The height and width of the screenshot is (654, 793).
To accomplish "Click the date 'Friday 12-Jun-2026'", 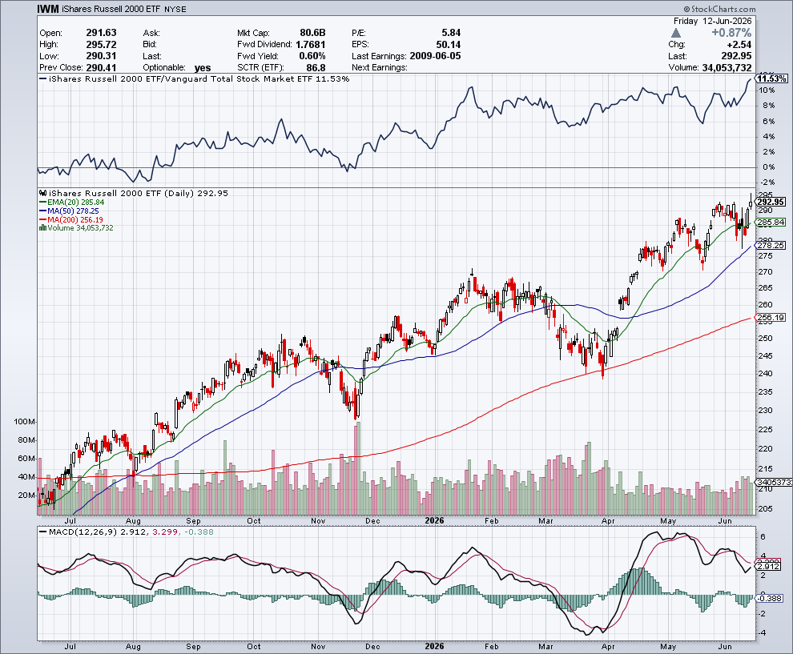I will [x=713, y=21].
